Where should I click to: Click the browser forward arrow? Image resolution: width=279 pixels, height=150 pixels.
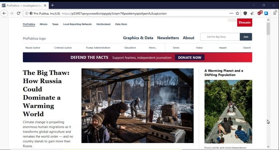point(12,13)
